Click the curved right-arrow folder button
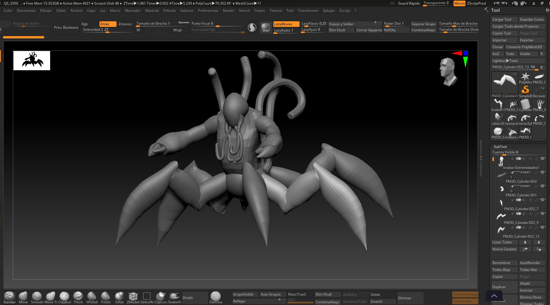The width and height of the screenshot is (550, 305). [x=525, y=249]
